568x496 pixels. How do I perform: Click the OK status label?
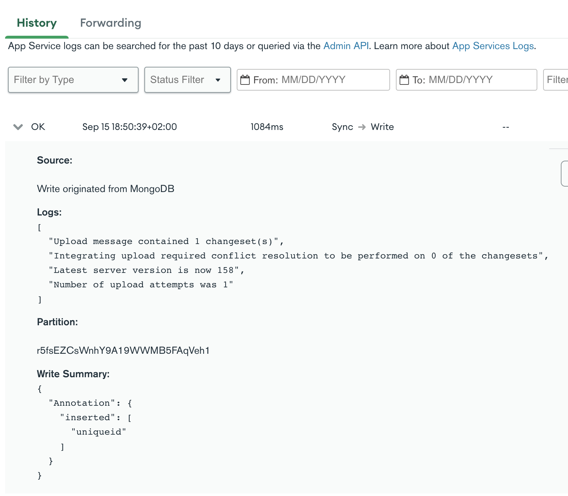[x=38, y=127]
